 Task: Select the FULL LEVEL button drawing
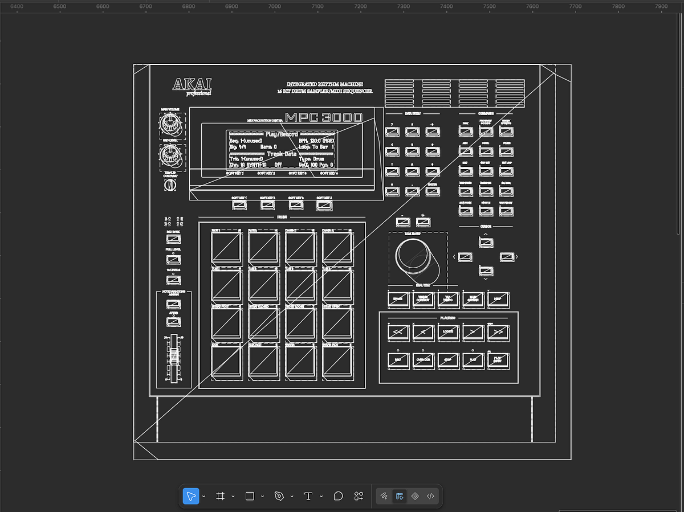point(173,259)
